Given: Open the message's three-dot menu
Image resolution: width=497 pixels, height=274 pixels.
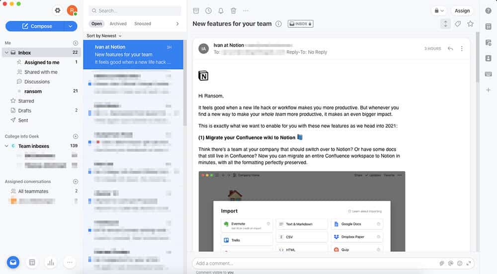Looking at the screenshot, I should (x=462, y=49).
